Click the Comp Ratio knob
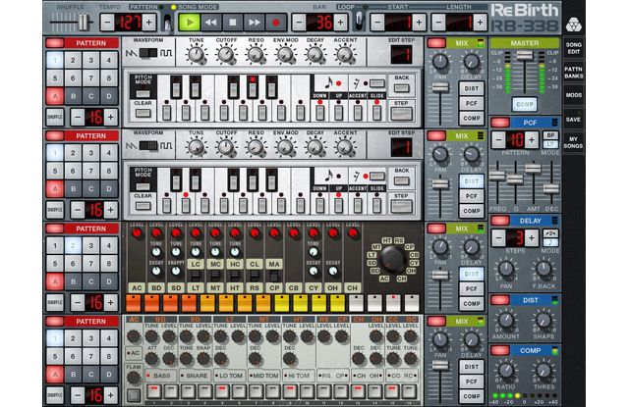This screenshot has width=629, height=407. 506,371
